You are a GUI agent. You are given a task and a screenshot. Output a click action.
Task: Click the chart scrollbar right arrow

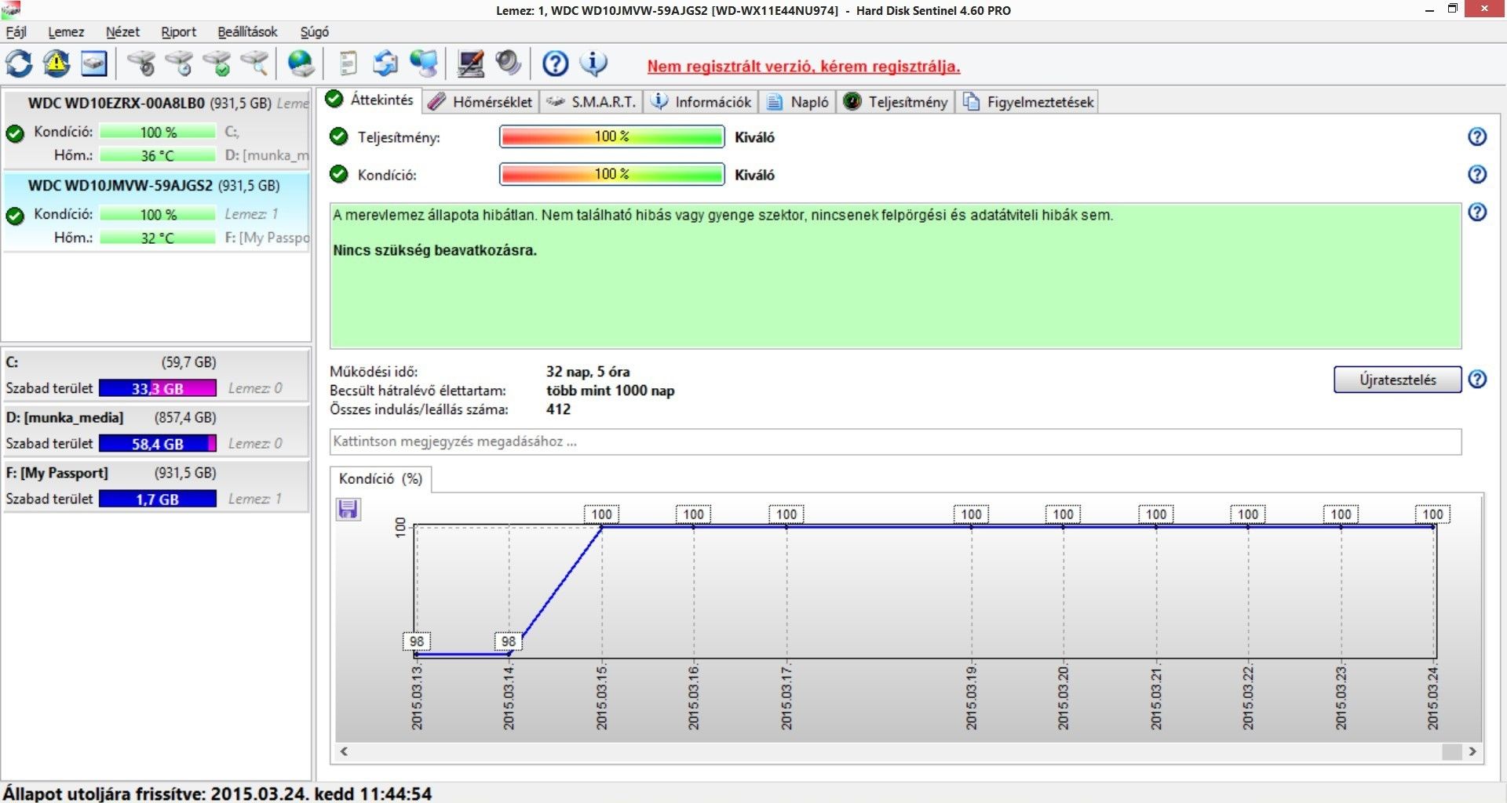1472,751
